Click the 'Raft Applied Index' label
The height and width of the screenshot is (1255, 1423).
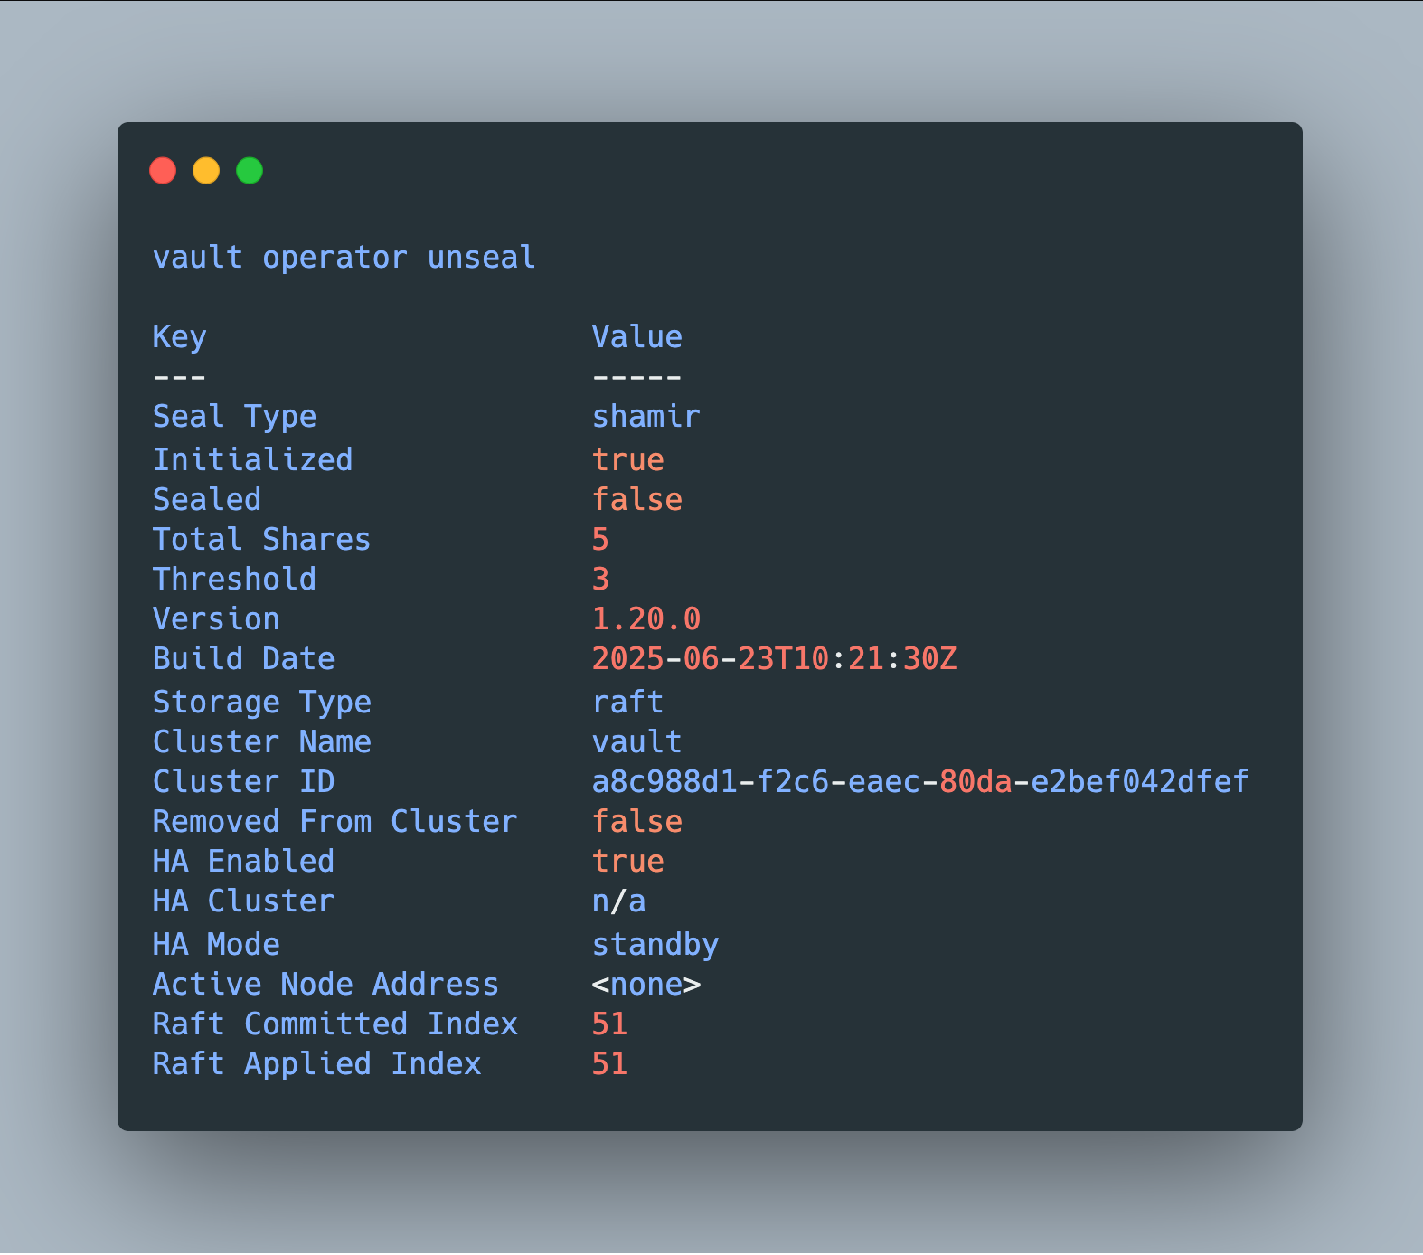point(316,1064)
